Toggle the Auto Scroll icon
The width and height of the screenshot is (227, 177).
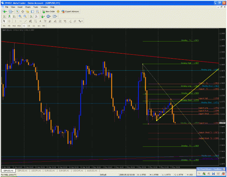[x=31, y=16]
